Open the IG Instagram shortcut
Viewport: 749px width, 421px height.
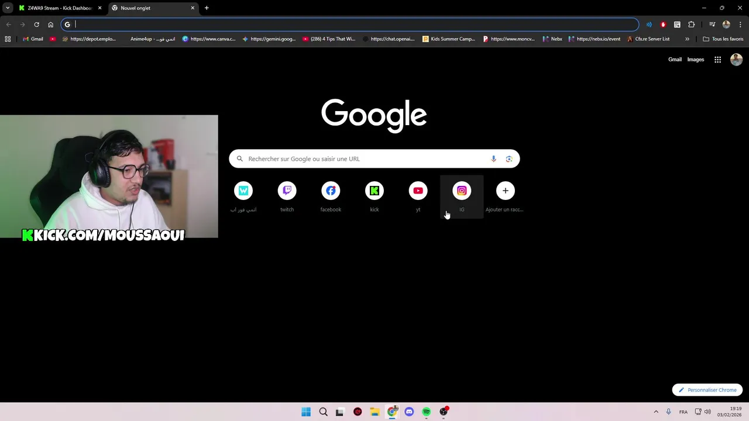click(462, 196)
